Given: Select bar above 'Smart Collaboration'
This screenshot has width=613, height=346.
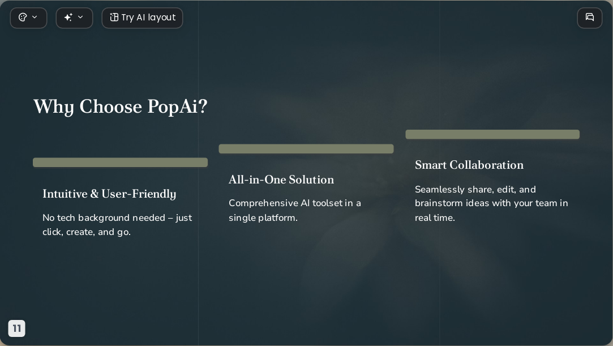Looking at the screenshot, I should point(492,134).
